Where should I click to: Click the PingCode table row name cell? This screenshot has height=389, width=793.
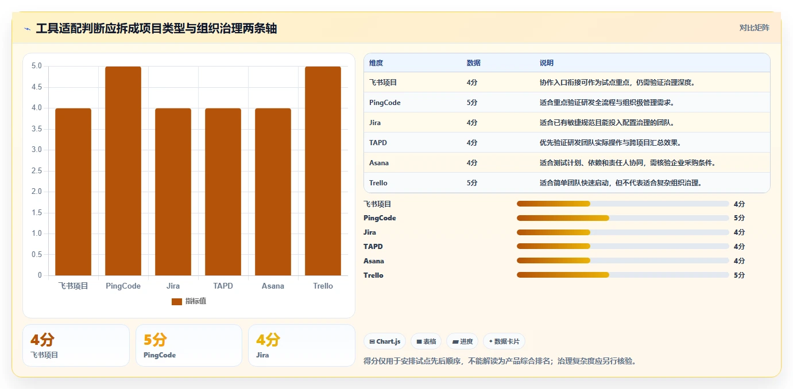(x=385, y=103)
